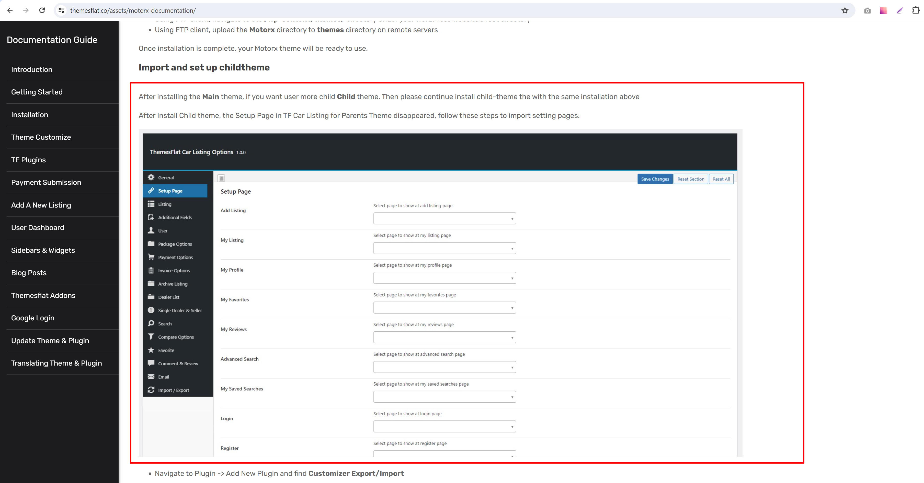
Task: Click the Import / Export sync icon
Action: (x=151, y=390)
